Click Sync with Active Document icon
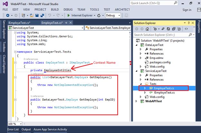Screen dimensions: 201x133 tap(163, 29)
